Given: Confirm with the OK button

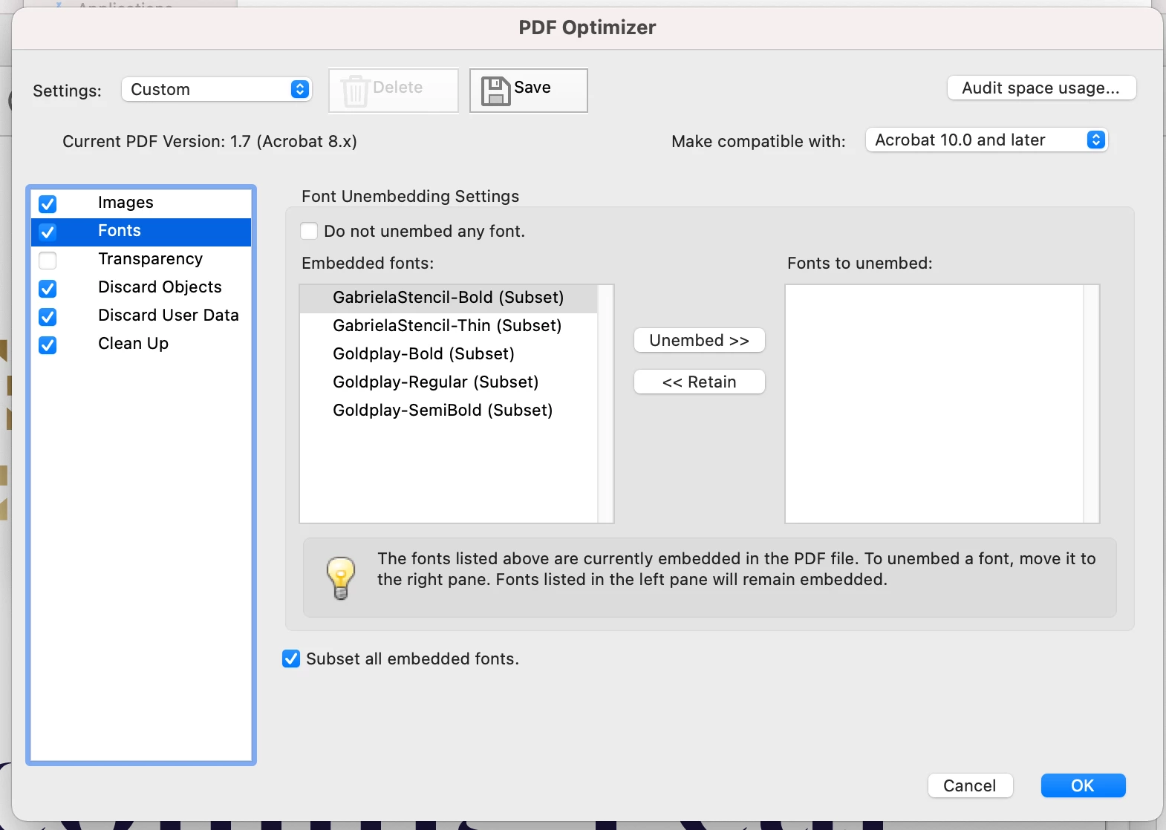Looking at the screenshot, I should pyautogui.click(x=1083, y=785).
